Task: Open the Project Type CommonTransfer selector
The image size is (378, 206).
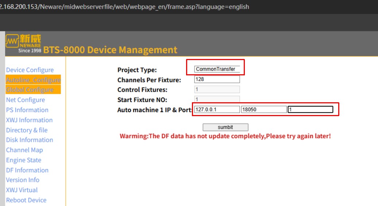Action: 217,69
